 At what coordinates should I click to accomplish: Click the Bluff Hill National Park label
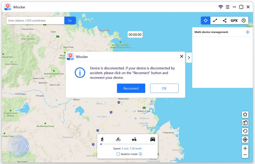(x=54, y=74)
